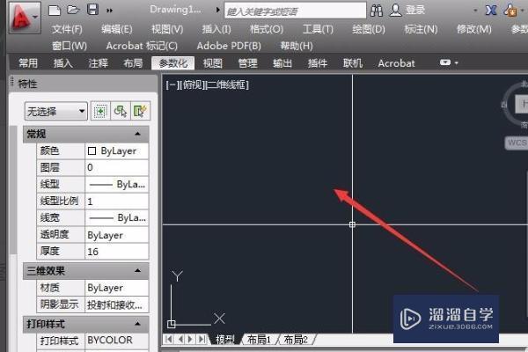Open the 工具(T) menu
This screenshot has height=352, width=528.
(x=318, y=29)
